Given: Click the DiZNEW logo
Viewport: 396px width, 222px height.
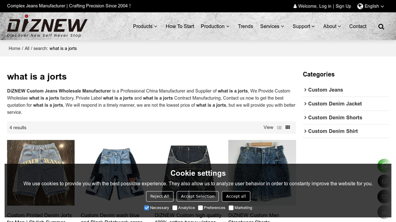Looking at the screenshot, I should [x=47, y=26].
